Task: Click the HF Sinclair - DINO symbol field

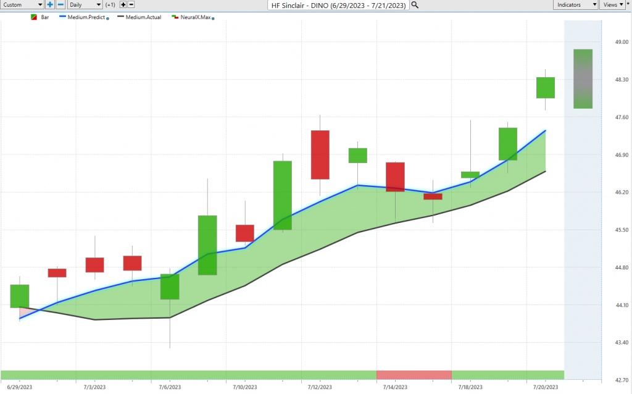Action: 339,5
